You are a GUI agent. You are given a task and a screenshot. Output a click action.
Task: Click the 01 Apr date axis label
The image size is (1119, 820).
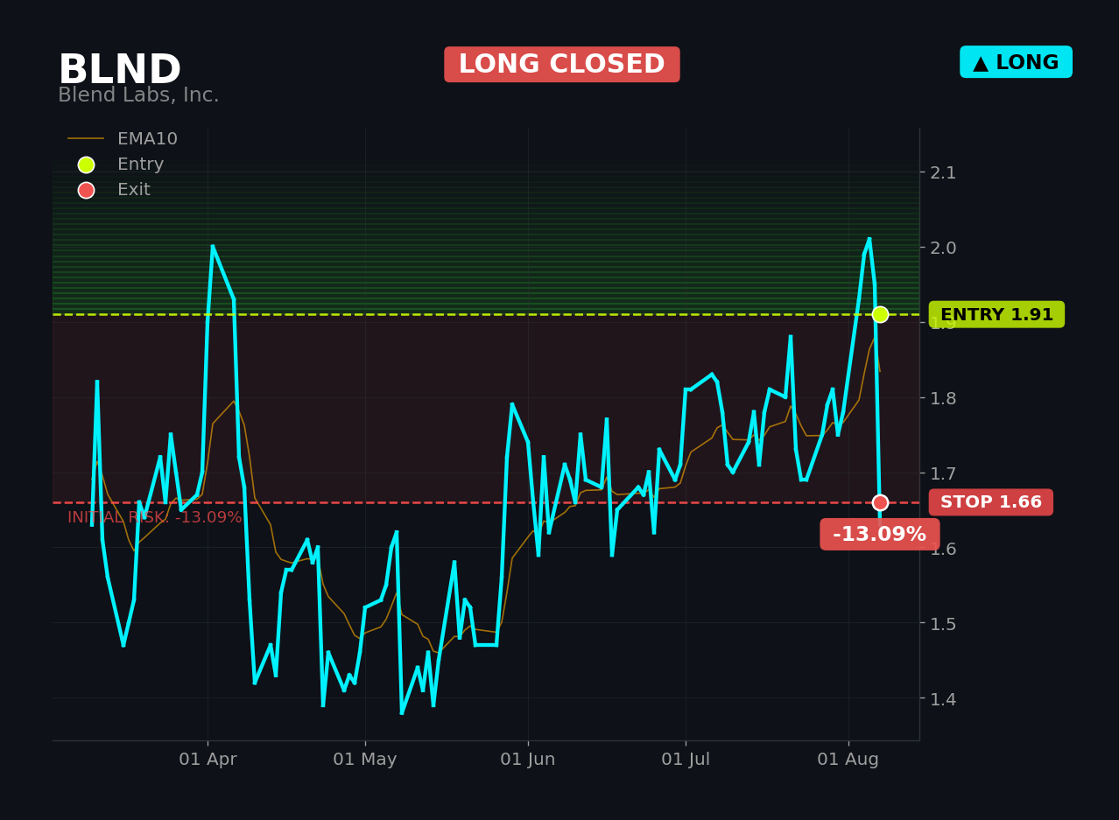tap(208, 760)
